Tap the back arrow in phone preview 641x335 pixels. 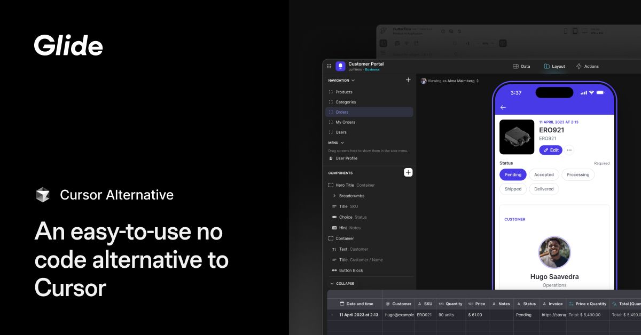503,107
